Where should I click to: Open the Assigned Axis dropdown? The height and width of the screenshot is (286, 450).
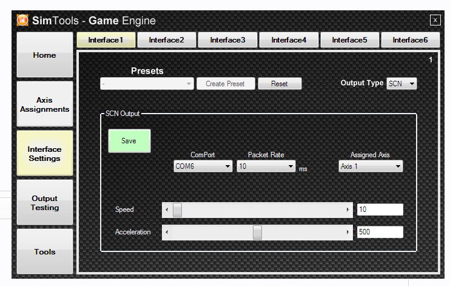371,166
